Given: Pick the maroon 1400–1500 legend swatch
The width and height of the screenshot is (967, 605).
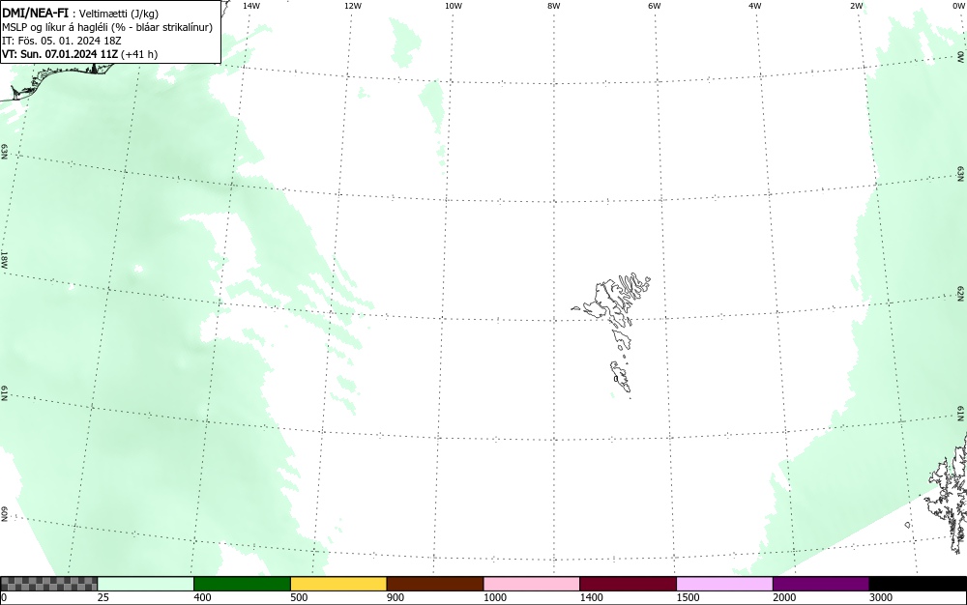Looking at the screenshot, I should [628, 584].
